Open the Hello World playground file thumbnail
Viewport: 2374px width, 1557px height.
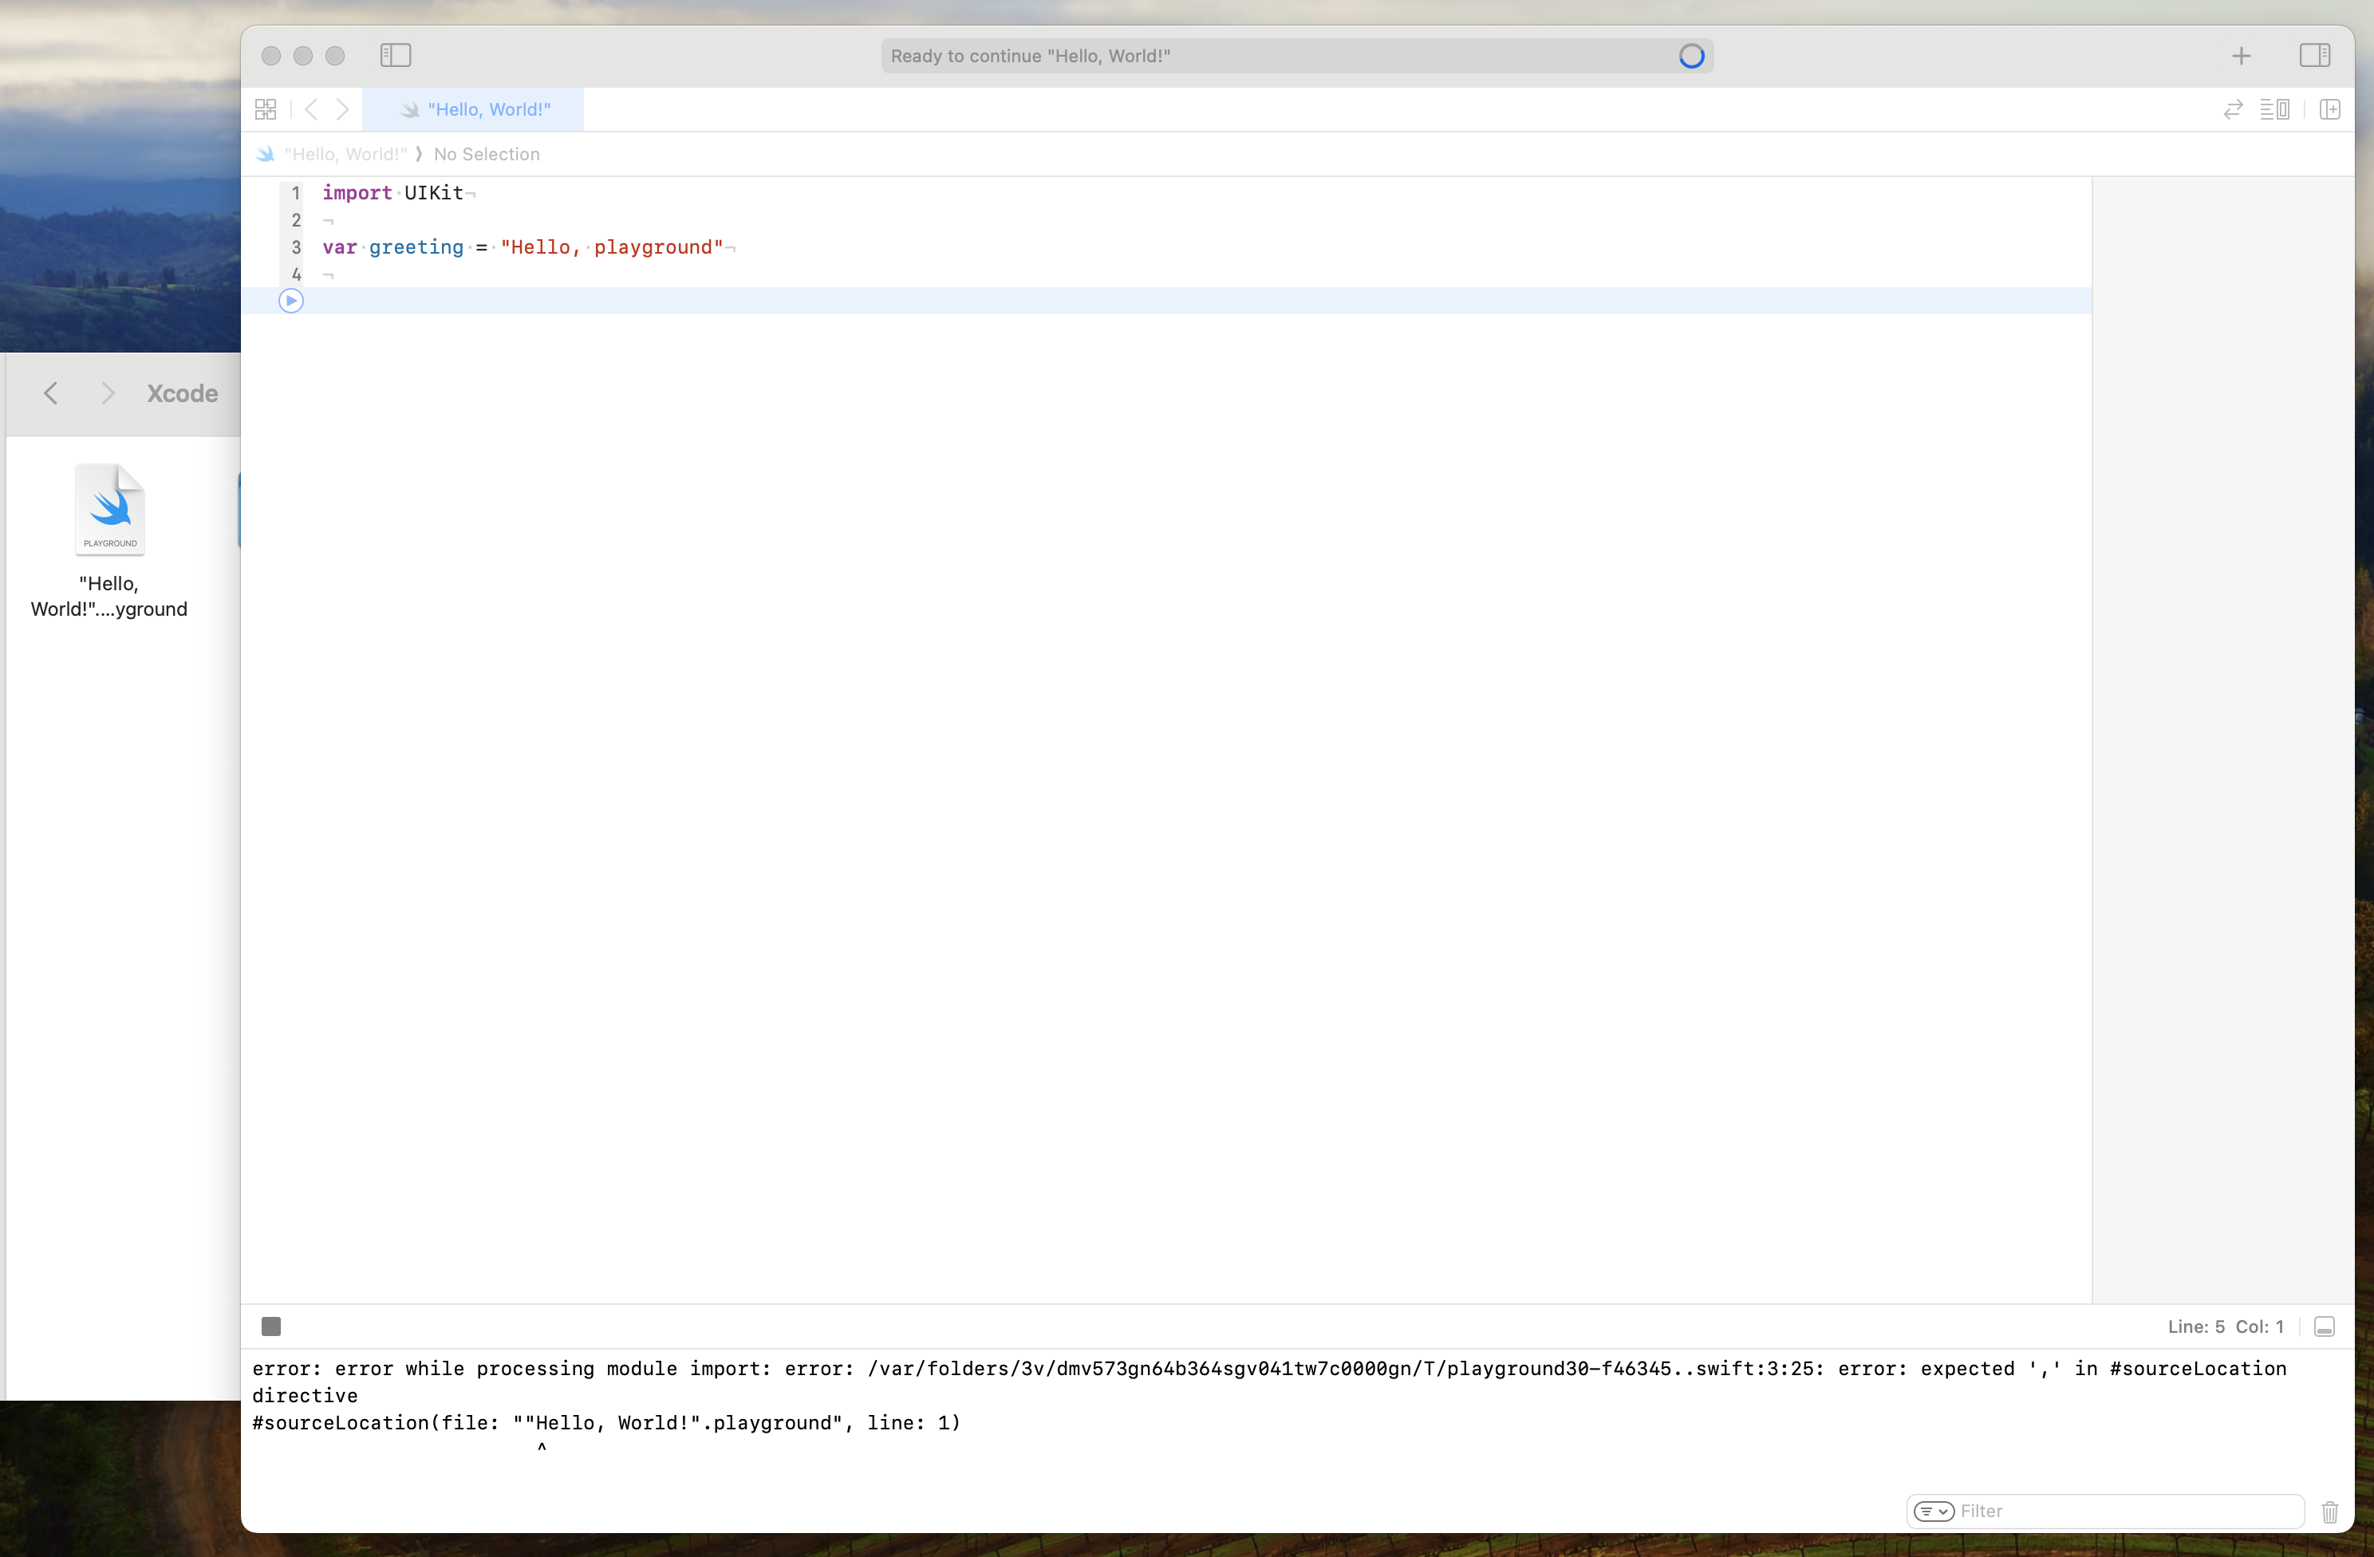[x=108, y=509]
